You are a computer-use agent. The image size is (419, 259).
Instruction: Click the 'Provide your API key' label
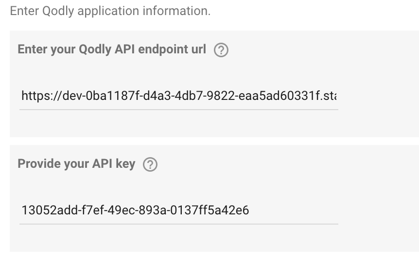pos(76,163)
